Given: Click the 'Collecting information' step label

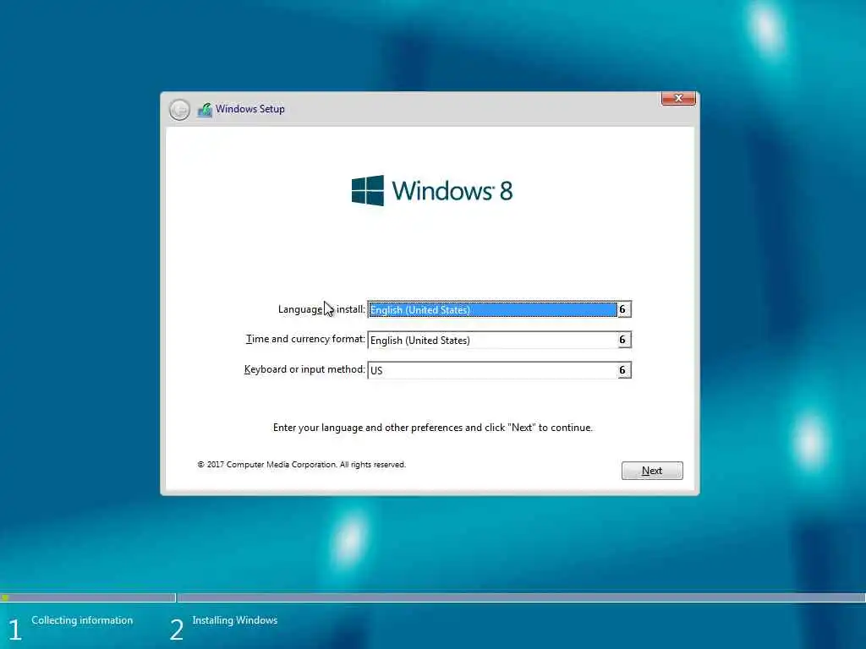Looking at the screenshot, I should pyautogui.click(x=82, y=620).
